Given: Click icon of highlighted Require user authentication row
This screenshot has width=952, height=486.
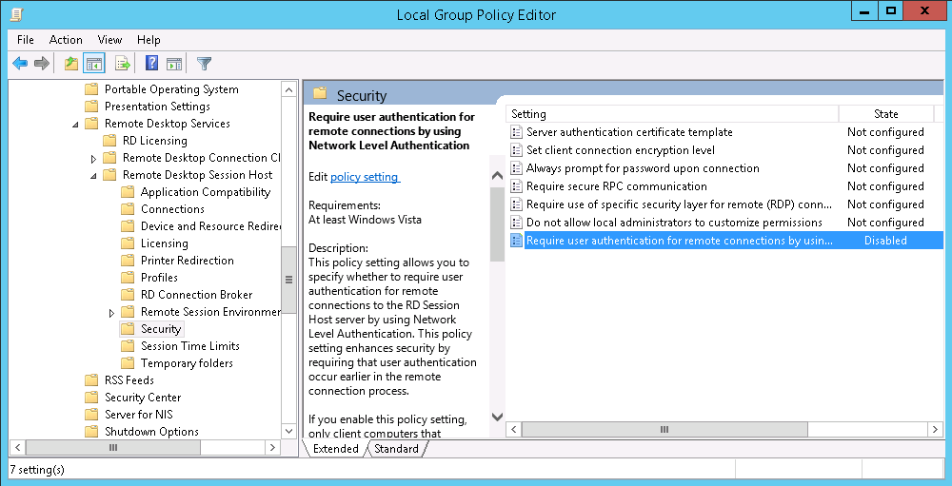Looking at the screenshot, I should [517, 241].
